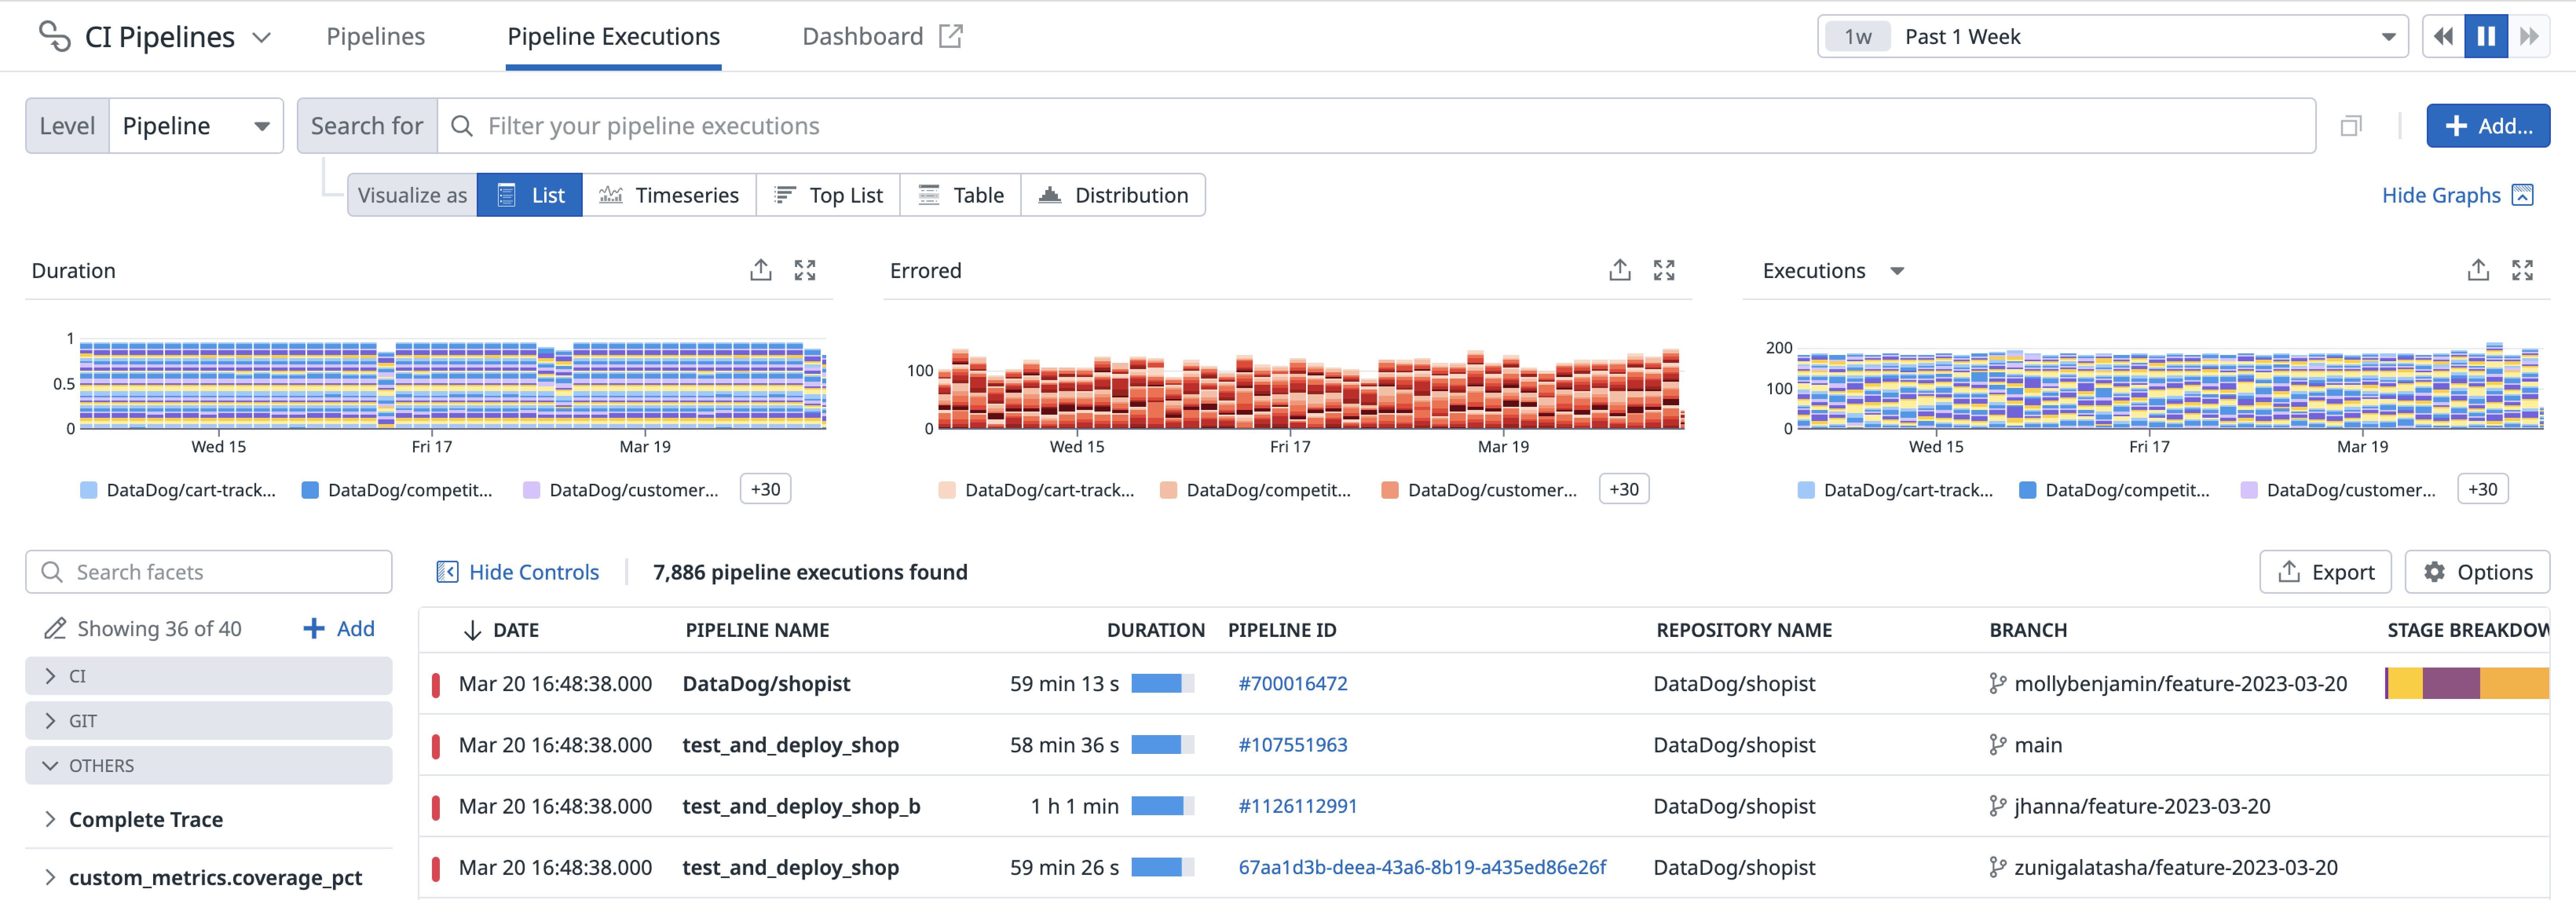Expand the CI facet group
This screenshot has width=2576, height=900.
(209, 676)
